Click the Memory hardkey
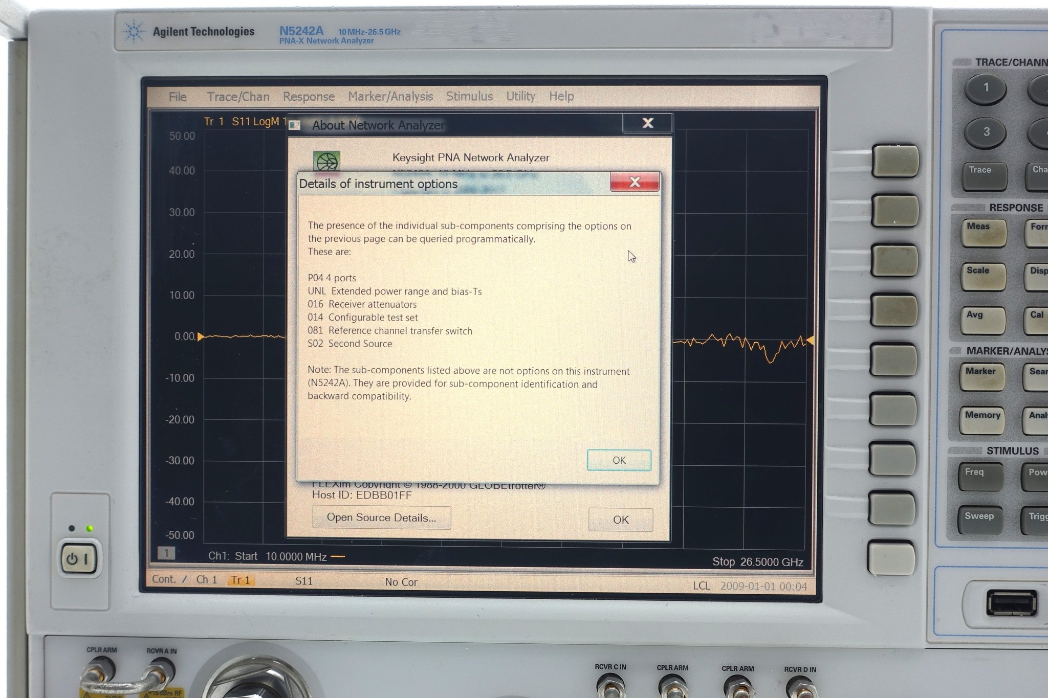Image resolution: width=1048 pixels, height=698 pixels. click(981, 421)
